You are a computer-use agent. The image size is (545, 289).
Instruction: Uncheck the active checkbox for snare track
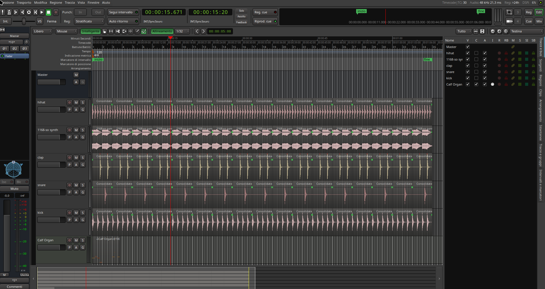tap(485, 72)
